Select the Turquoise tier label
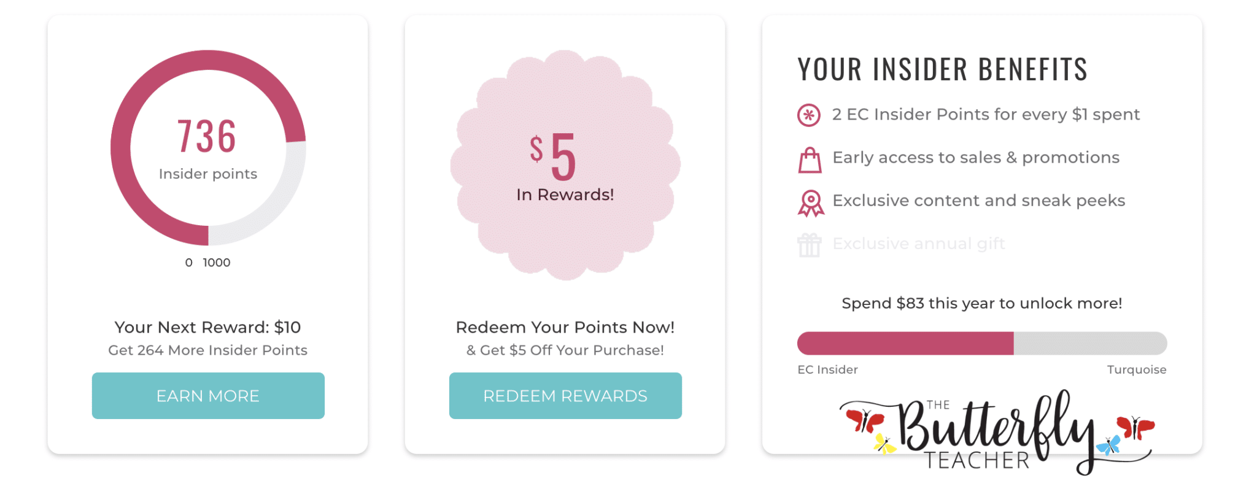 pos(1137,369)
